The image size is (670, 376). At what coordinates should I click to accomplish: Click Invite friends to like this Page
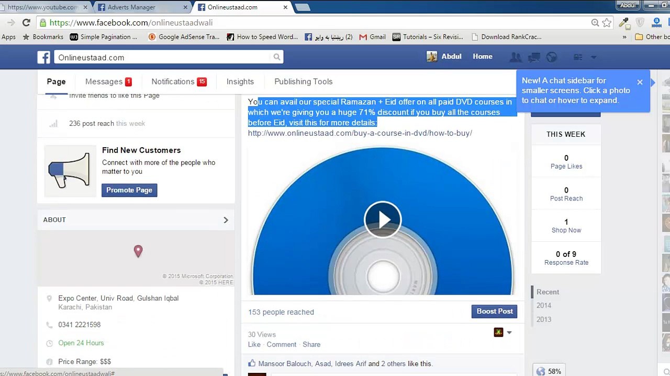(x=114, y=96)
